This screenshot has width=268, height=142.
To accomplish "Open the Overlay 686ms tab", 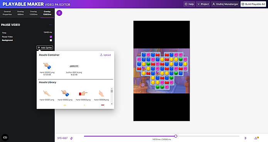I will (x=20, y=13).
